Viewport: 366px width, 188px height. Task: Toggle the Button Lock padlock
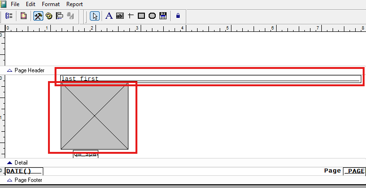[178, 16]
